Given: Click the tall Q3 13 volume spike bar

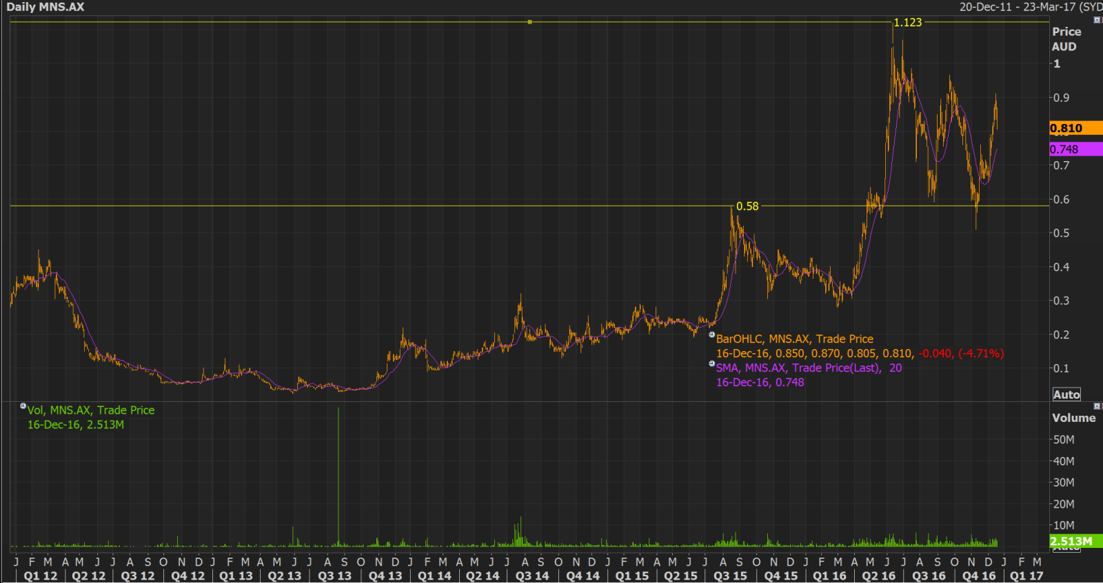Looking at the screenshot, I should coord(338,477).
